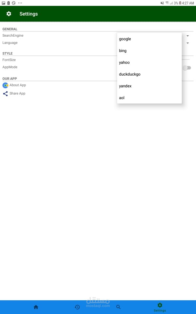The image size is (196, 314).
Task: Open the History clock icon
Action: click(77, 307)
